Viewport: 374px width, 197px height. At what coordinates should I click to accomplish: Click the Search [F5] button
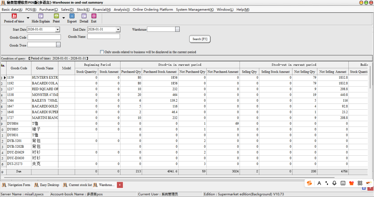point(200,39)
